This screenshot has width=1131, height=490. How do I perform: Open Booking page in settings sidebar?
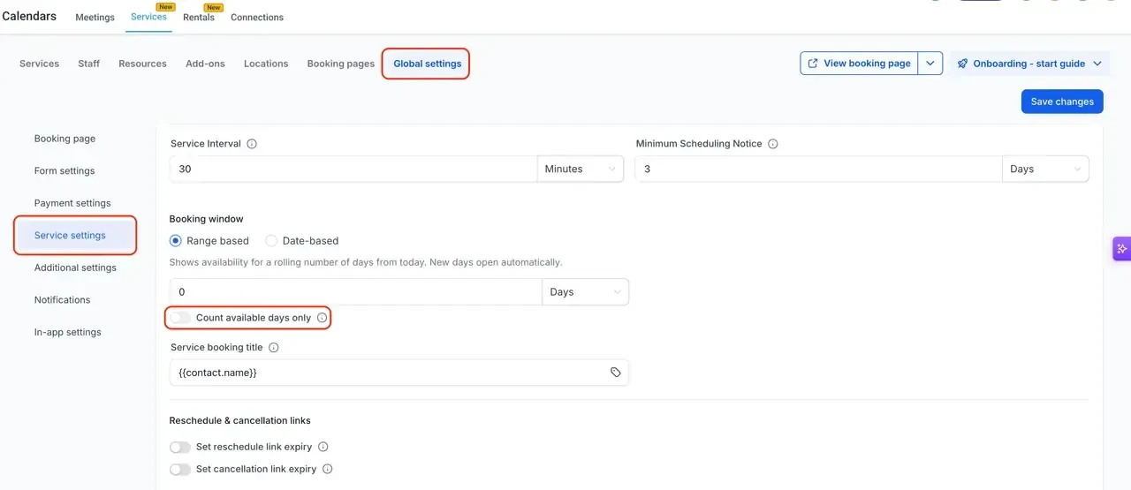pyautogui.click(x=65, y=139)
